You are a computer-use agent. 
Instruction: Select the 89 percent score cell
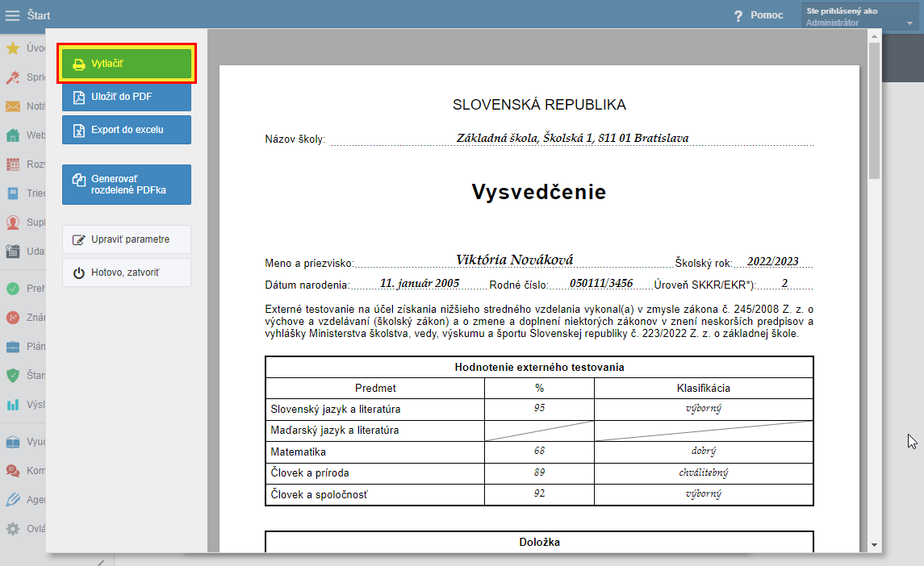click(x=539, y=472)
